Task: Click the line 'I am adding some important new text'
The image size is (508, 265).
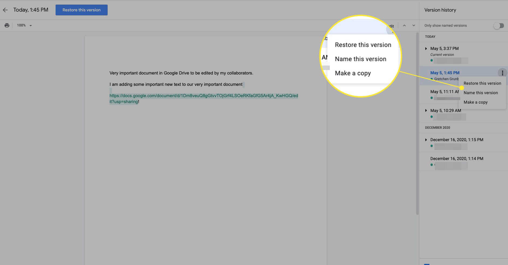Action: 176,84
